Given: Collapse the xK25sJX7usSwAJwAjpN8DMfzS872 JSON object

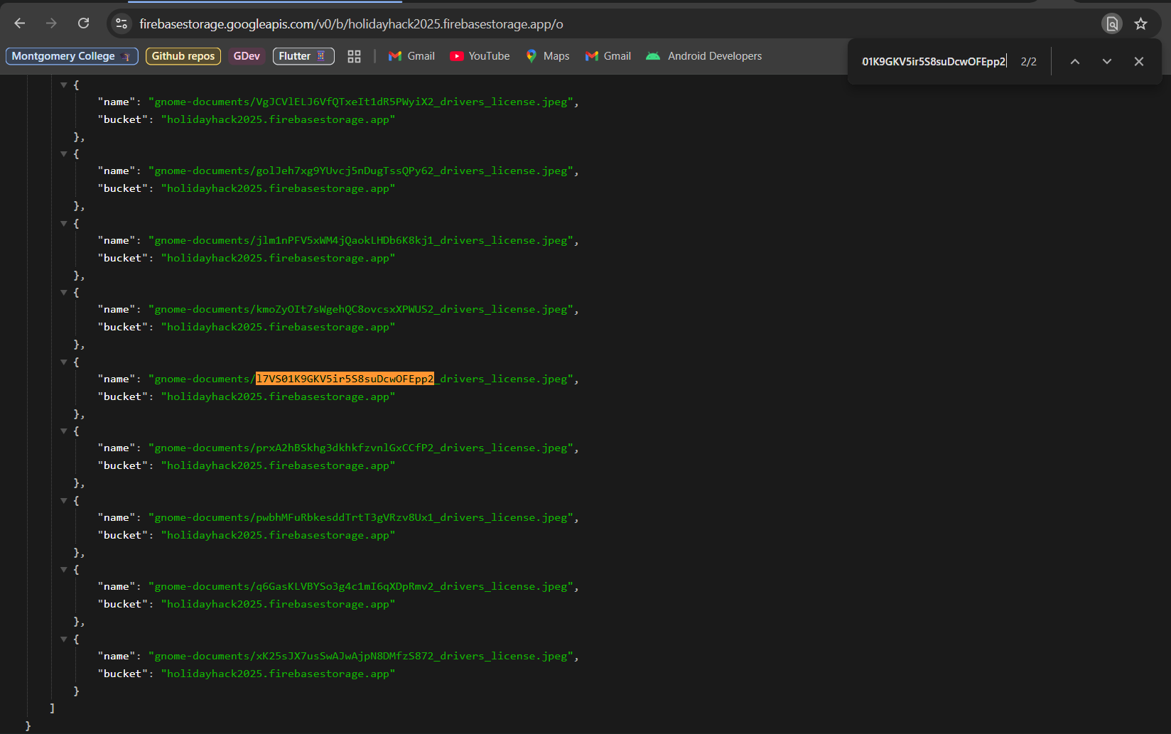Looking at the screenshot, I should click(64, 639).
